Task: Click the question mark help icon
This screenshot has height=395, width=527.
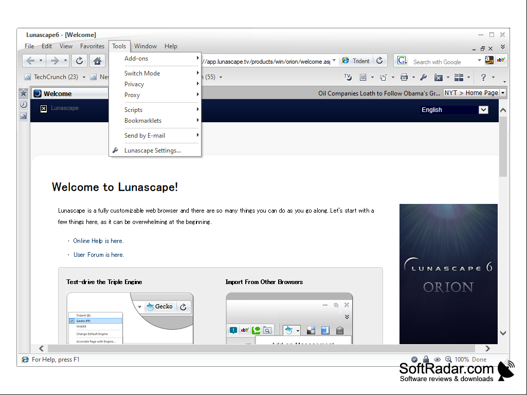Action: tap(483, 78)
